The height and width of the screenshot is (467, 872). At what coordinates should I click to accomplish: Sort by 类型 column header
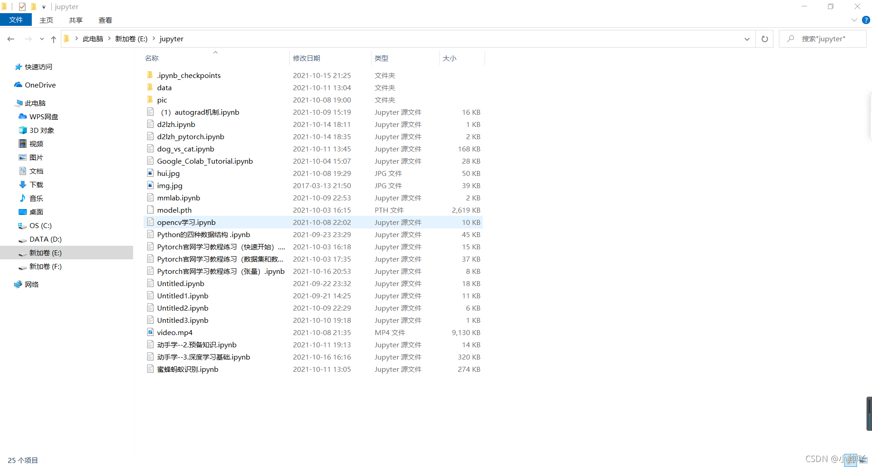tap(405, 58)
